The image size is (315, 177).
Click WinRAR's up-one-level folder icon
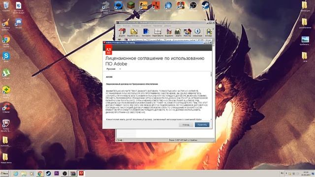tap(120, 40)
